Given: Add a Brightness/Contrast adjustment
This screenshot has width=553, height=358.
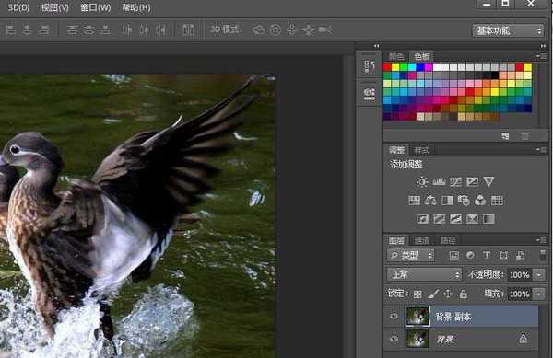Looking at the screenshot, I should point(422,181).
